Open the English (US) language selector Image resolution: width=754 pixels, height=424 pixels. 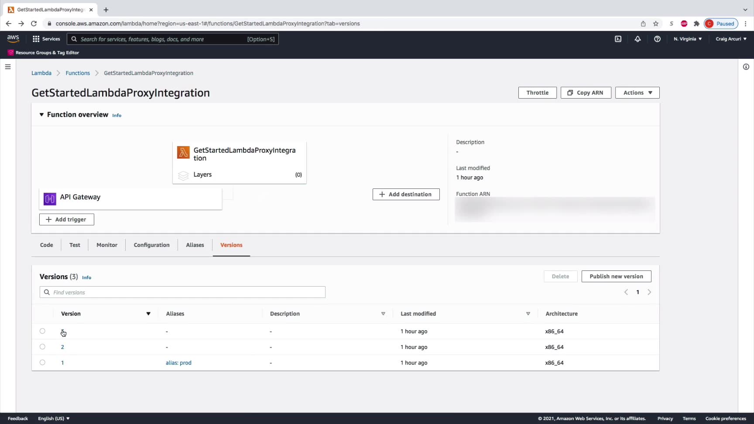54,418
